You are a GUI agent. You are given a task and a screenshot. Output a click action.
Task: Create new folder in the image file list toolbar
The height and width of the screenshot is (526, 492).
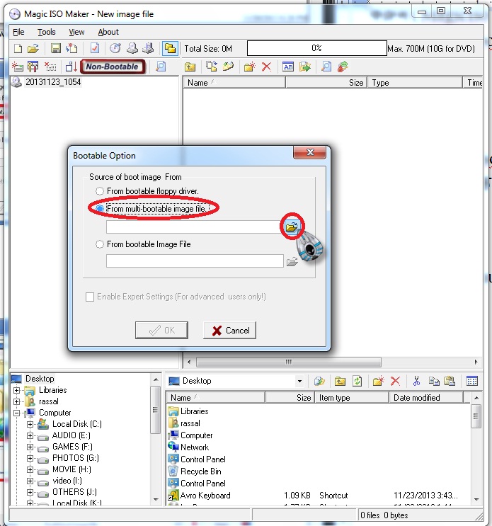(249, 67)
